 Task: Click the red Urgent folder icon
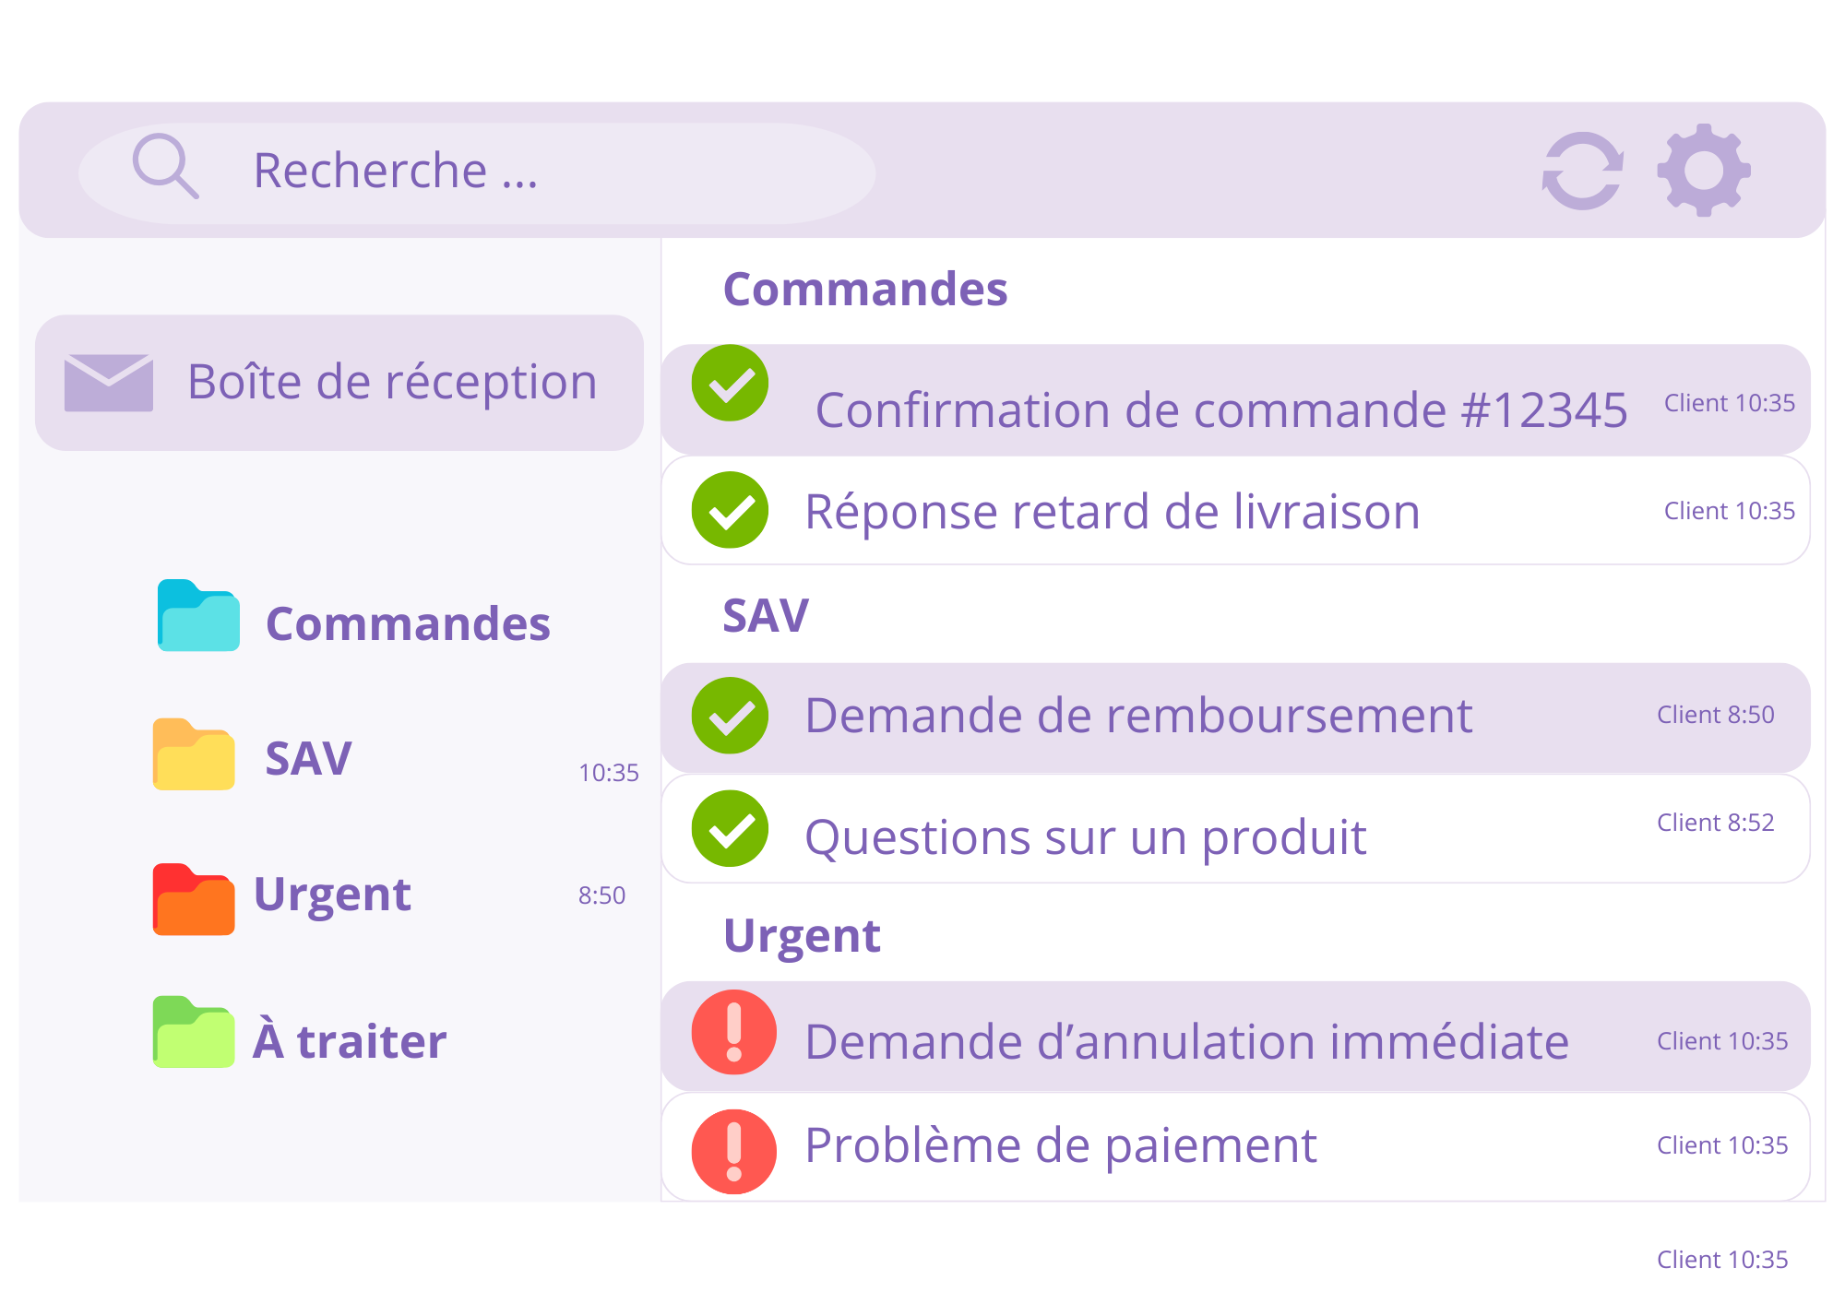tap(193, 900)
